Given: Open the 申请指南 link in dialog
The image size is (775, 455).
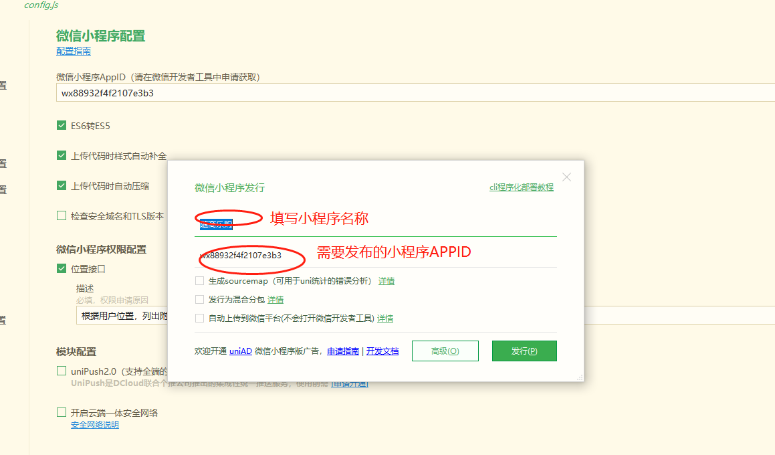Looking at the screenshot, I should [343, 351].
